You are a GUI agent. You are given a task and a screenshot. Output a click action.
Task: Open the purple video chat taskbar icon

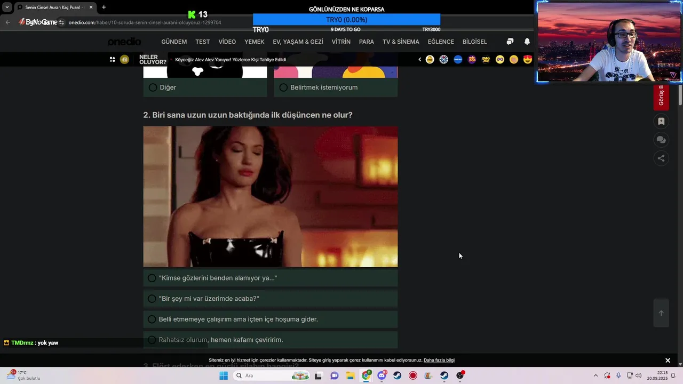[334, 375]
